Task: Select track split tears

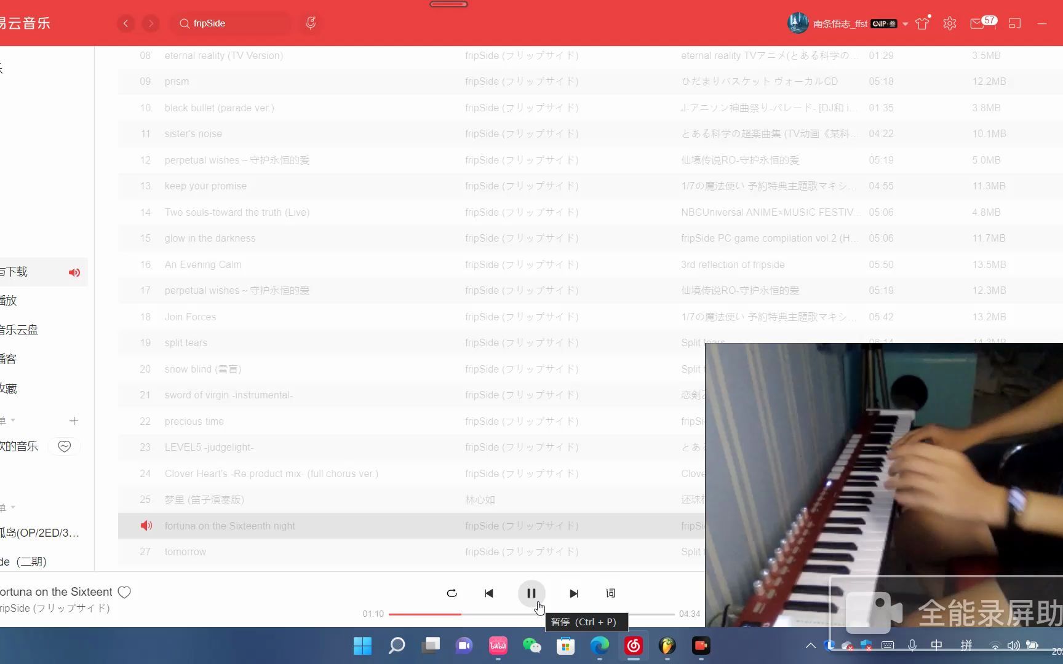Action: (x=186, y=342)
